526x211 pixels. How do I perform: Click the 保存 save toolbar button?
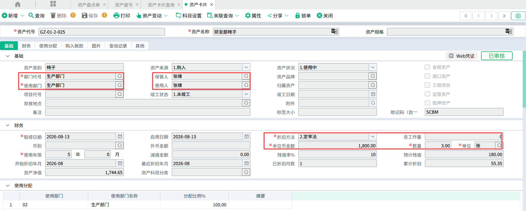[90, 16]
